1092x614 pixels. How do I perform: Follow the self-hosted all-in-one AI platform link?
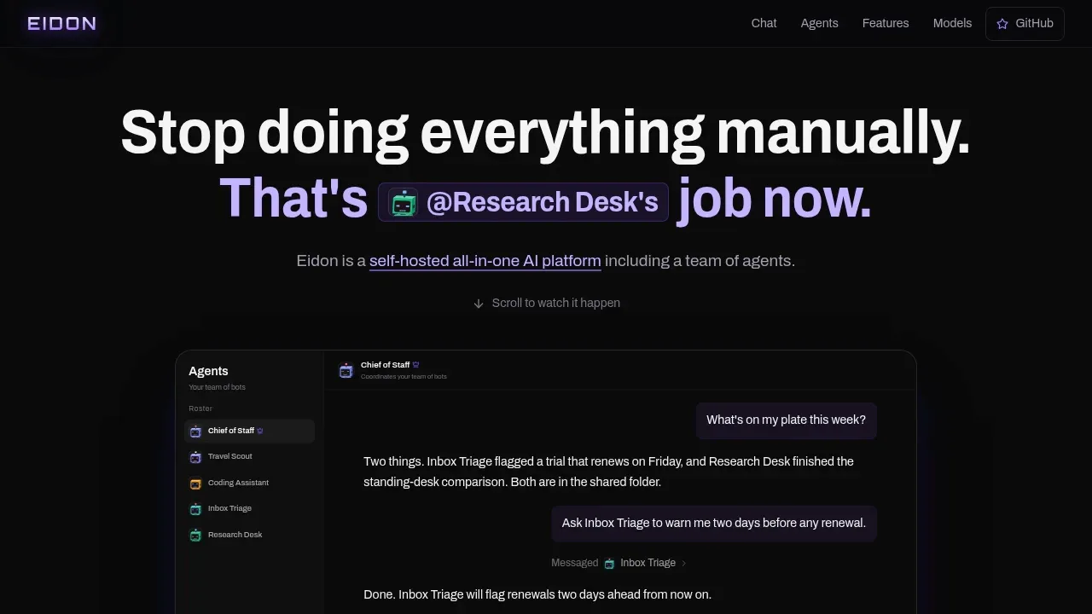click(x=485, y=261)
